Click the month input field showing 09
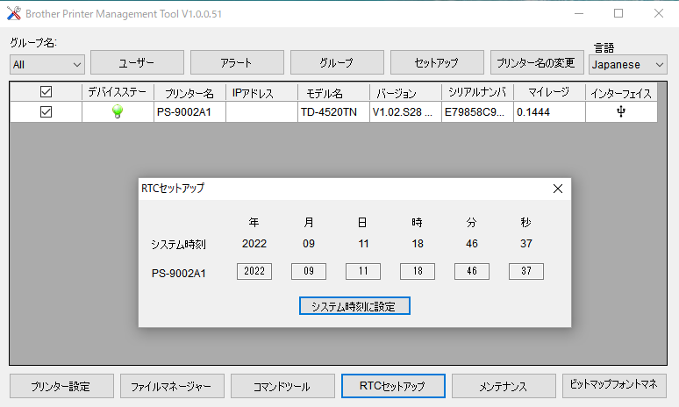This screenshot has height=407, width=679. pos(309,272)
